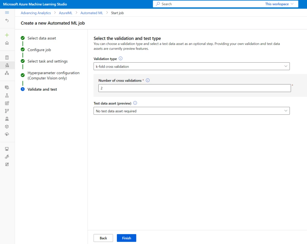This screenshot has height=244, width=307.
Task: Open the Models cube icon
Action: [7, 126]
